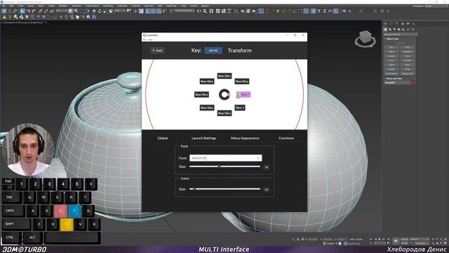Select the pink highlighted Slice 1 item
The width and height of the screenshot is (449, 253).
pyautogui.click(x=245, y=94)
